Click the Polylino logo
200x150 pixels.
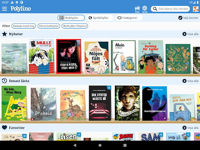(x=21, y=9)
